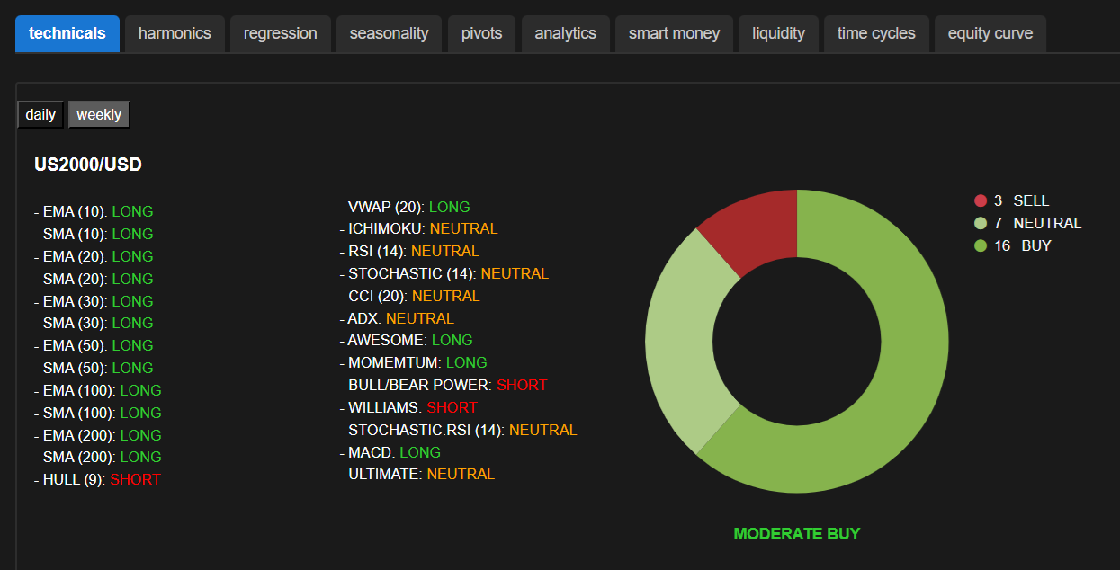This screenshot has width=1120, height=570.
Task: Click the MODERATE BUY label
Action: [x=796, y=534]
